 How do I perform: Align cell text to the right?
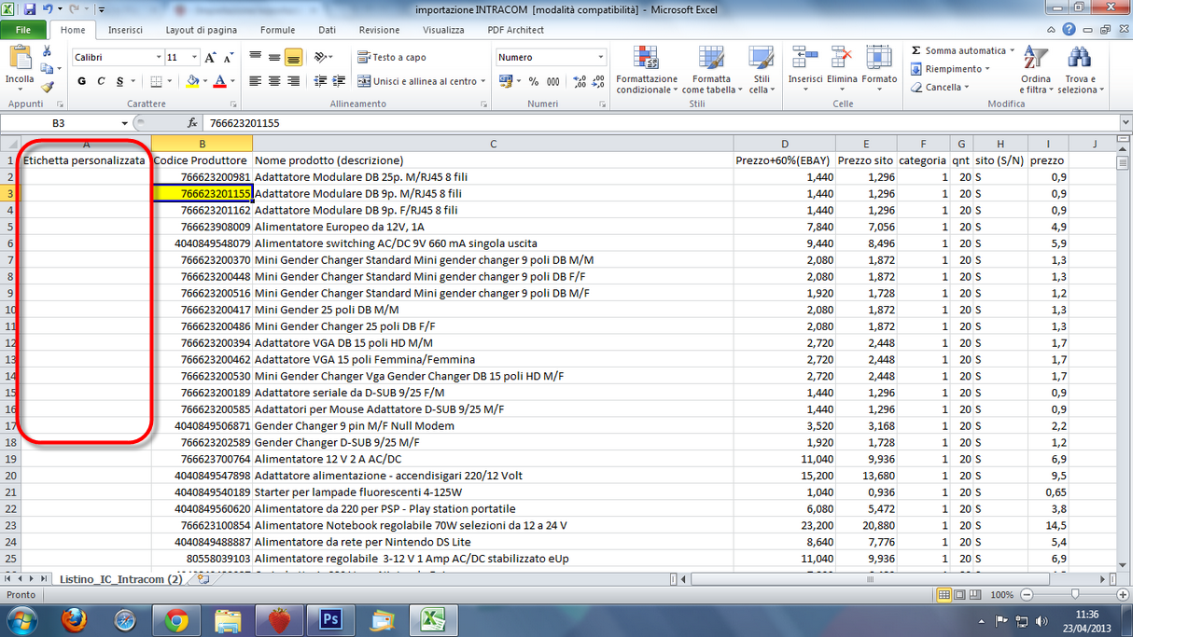(x=293, y=81)
